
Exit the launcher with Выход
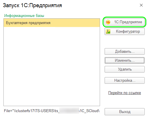[x=125, y=112]
